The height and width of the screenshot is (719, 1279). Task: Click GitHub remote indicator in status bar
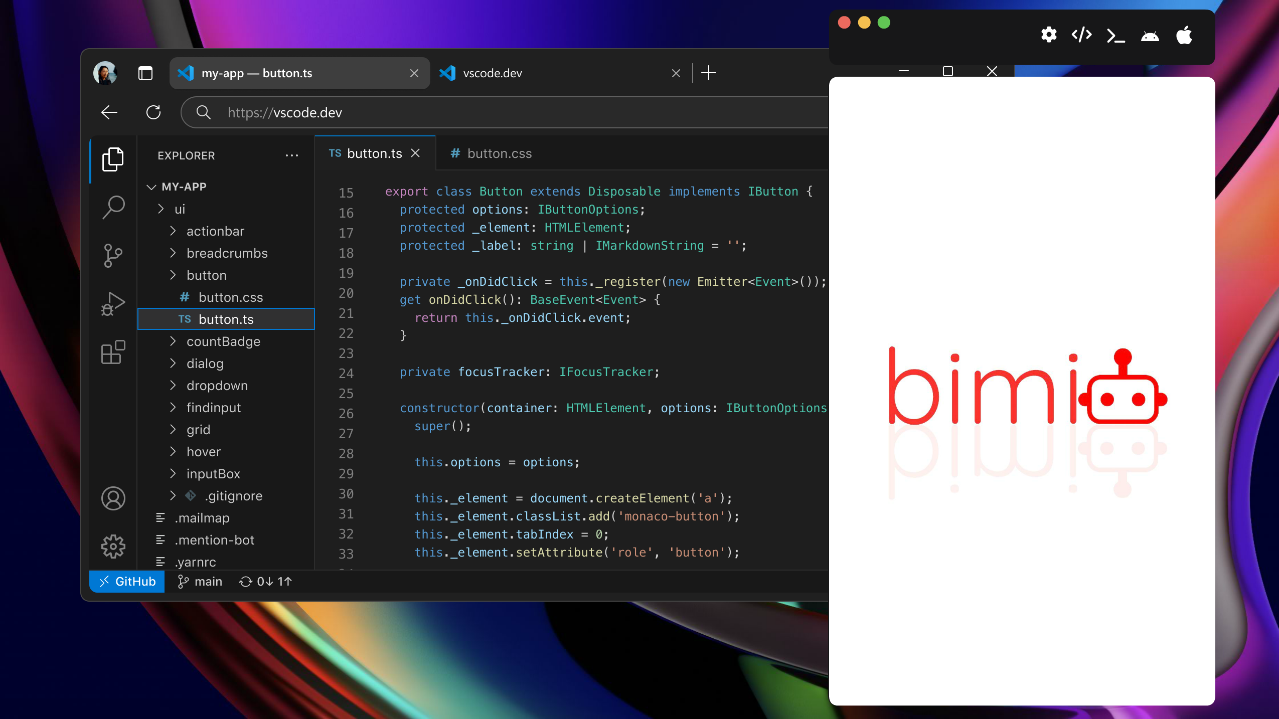127,582
